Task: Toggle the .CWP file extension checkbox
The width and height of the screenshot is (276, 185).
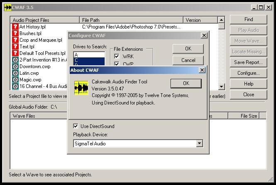Action: coord(117,64)
